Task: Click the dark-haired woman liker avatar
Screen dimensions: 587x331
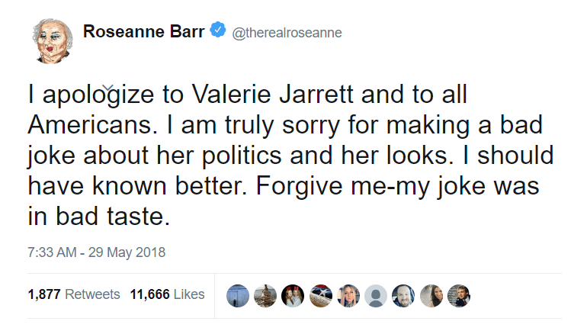Action: click(431, 295)
